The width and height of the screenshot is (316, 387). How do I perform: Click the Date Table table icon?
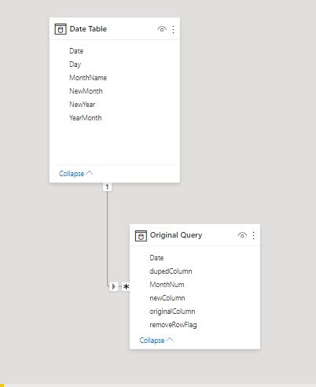61,29
